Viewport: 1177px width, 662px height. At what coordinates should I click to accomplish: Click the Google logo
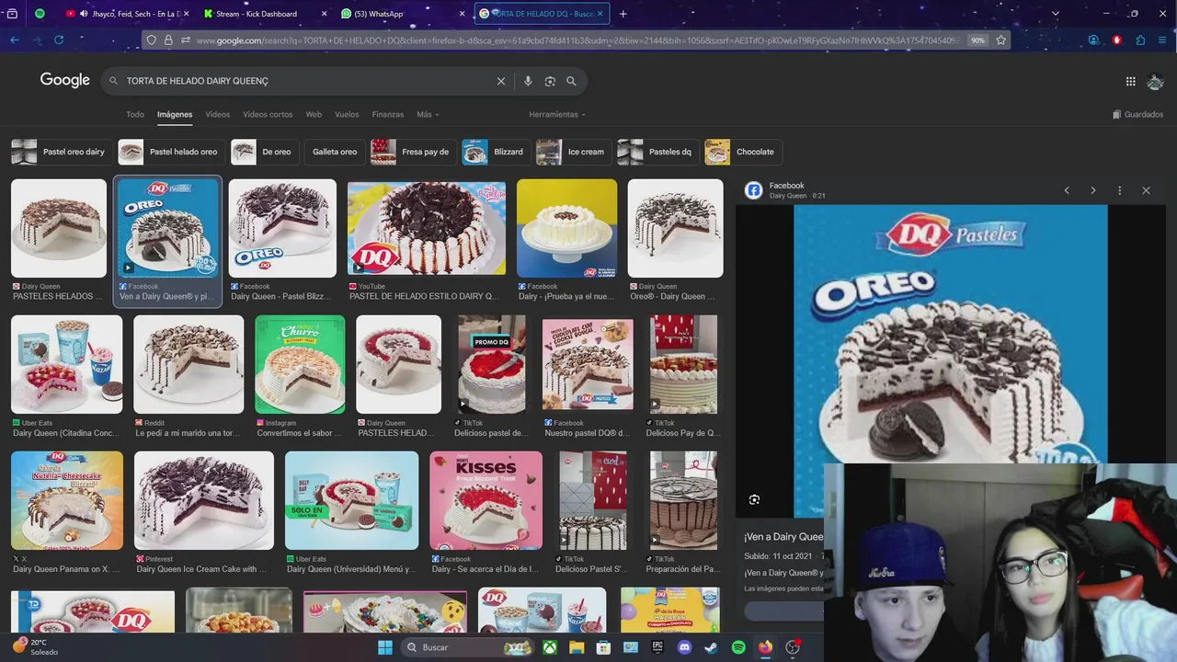pos(65,80)
